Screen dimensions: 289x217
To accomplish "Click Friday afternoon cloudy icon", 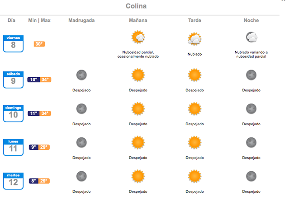I will [194, 39].
